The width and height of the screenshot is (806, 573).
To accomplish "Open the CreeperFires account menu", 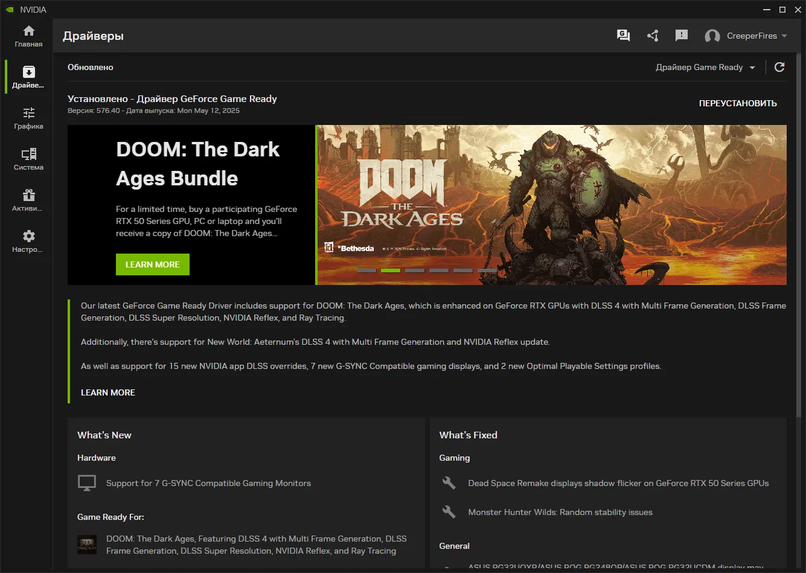I will tap(746, 36).
